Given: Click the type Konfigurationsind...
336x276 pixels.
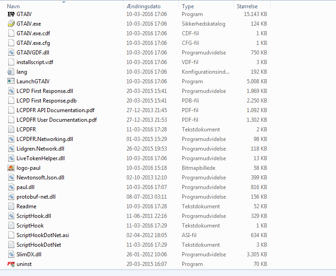Looking at the screenshot, I should point(206,72).
